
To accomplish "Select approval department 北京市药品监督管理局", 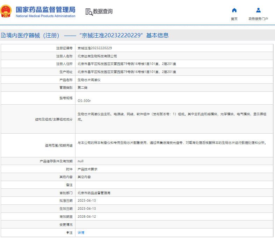I will click(94, 193).
